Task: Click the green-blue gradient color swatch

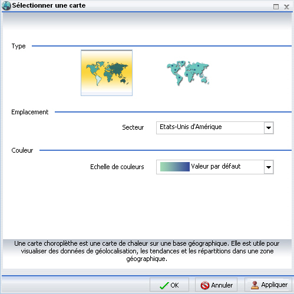Action: coord(175,167)
